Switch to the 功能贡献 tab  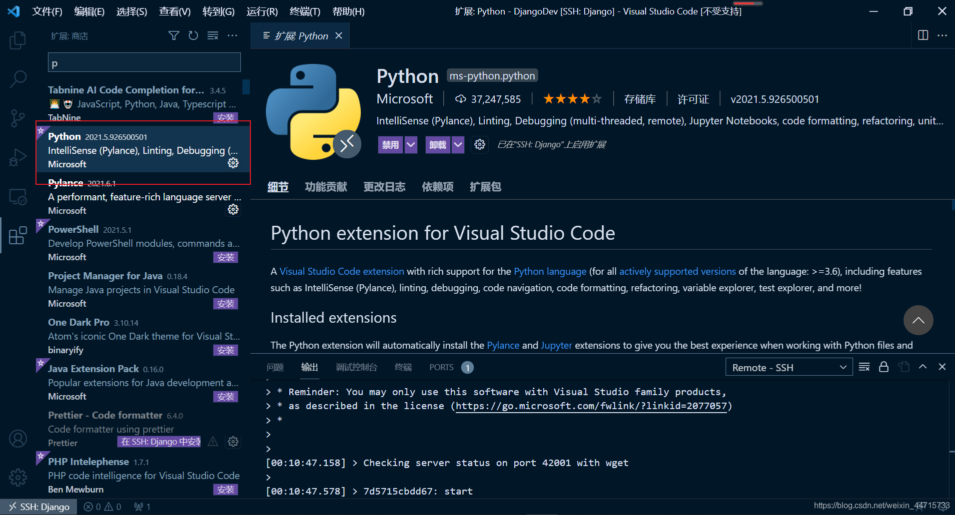[326, 187]
